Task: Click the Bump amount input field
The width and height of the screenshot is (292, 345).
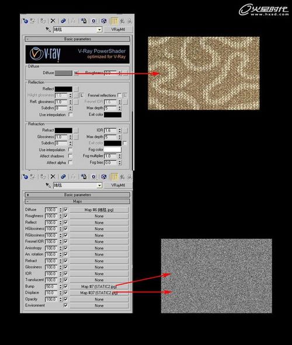Action: 51,287
